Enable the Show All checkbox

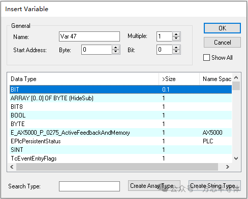(206, 58)
